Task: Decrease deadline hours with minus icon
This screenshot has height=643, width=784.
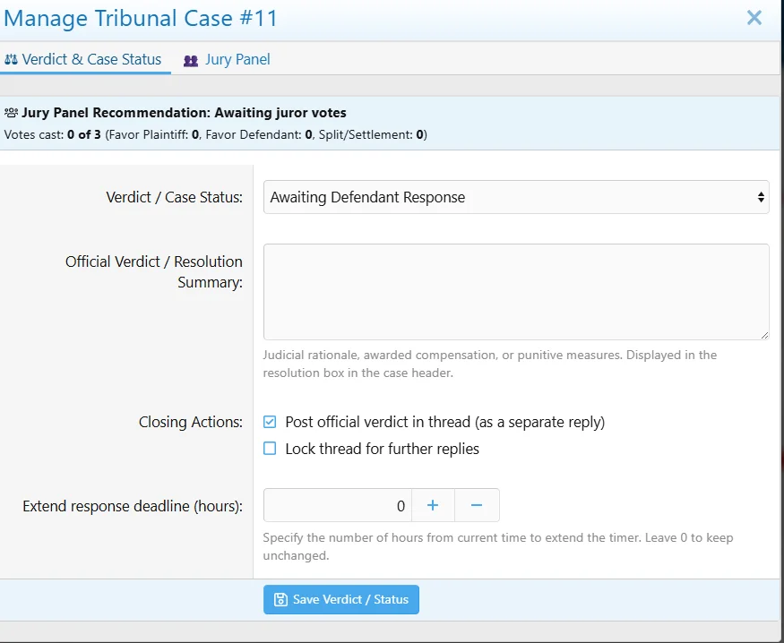Action: point(477,505)
